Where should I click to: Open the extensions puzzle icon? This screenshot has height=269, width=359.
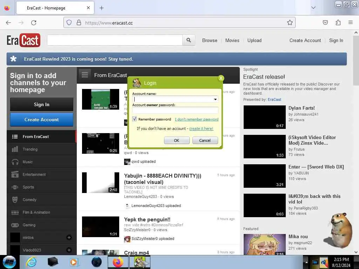pos(338,22)
